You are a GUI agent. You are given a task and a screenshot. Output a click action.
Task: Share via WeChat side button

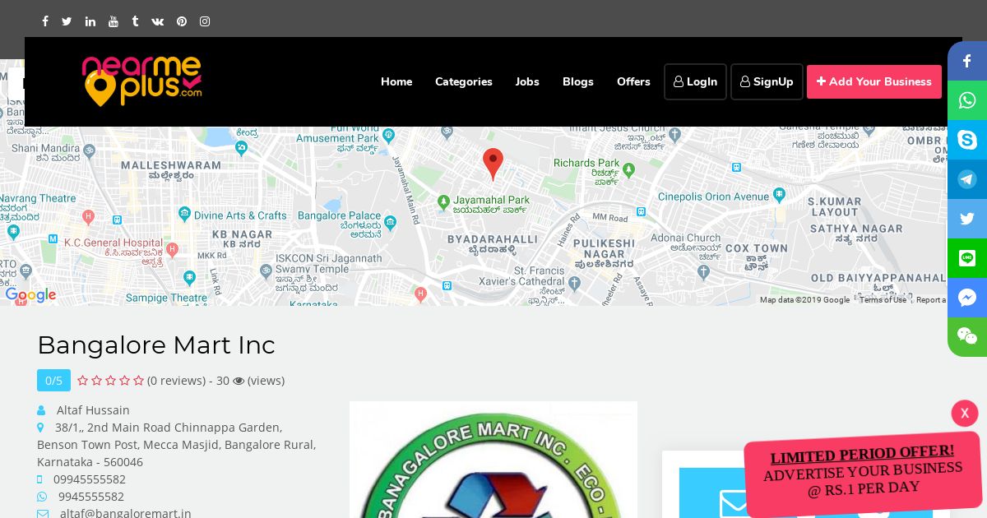(967, 337)
